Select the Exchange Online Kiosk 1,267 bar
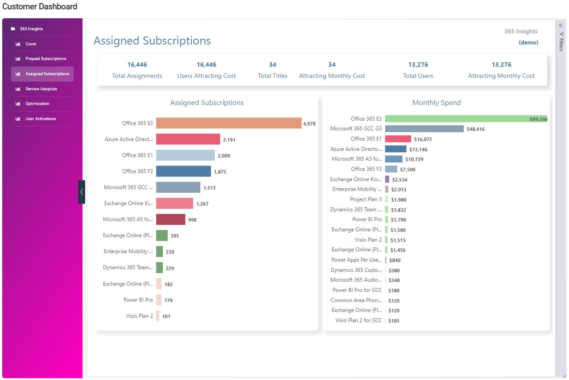Image resolution: width=569 pixels, height=380 pixels. click(x=174, y=203)
